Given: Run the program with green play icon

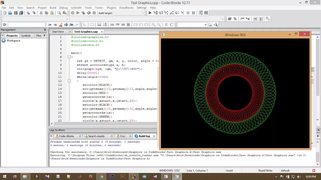Looking at the screenshot, I should pyautogui.click(x=78, y=13).
